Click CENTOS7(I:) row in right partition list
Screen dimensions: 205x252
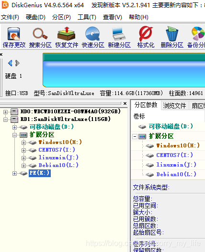coord(168,156)
